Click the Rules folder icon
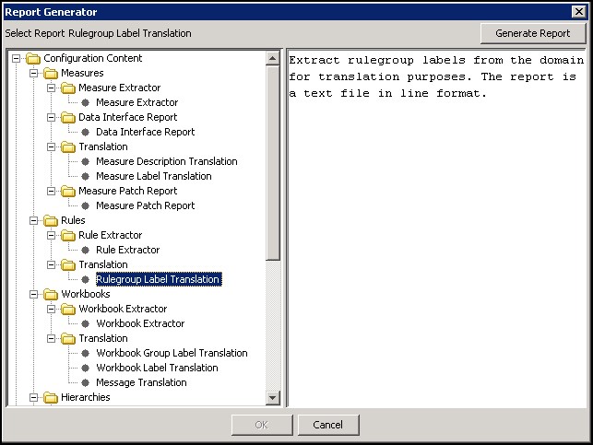The height and width of the screenshot is (445, 593). [x=51, y=220]
